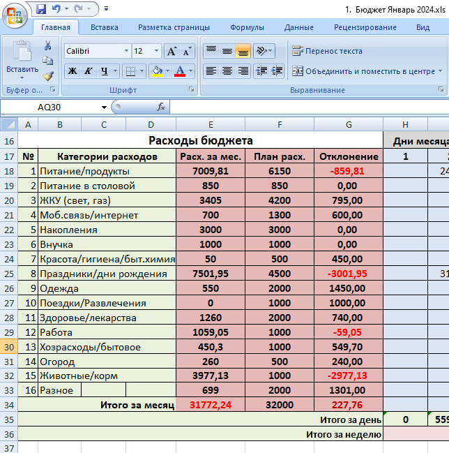
Task: Switch to the Формулы tab
Action: click(x=247, y=27)
